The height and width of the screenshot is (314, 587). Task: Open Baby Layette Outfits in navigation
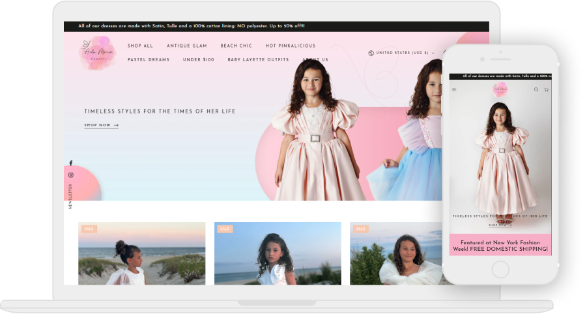coord(258,59)
